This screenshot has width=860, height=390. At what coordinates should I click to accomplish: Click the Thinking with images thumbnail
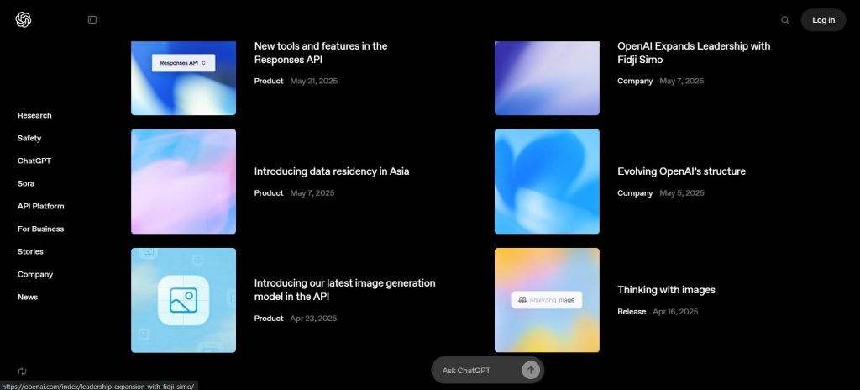pos(547,300)
